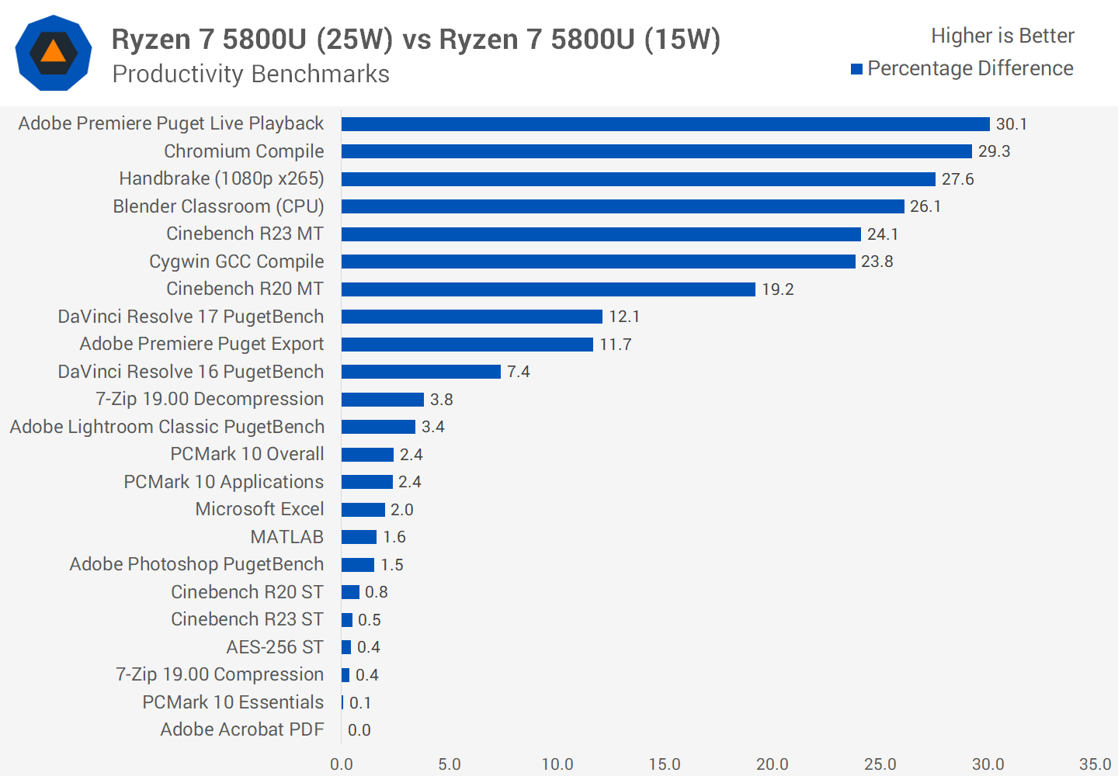Click the value 19.2 data label
This screenshot has width=1118, height=776.
coord(778,289)
